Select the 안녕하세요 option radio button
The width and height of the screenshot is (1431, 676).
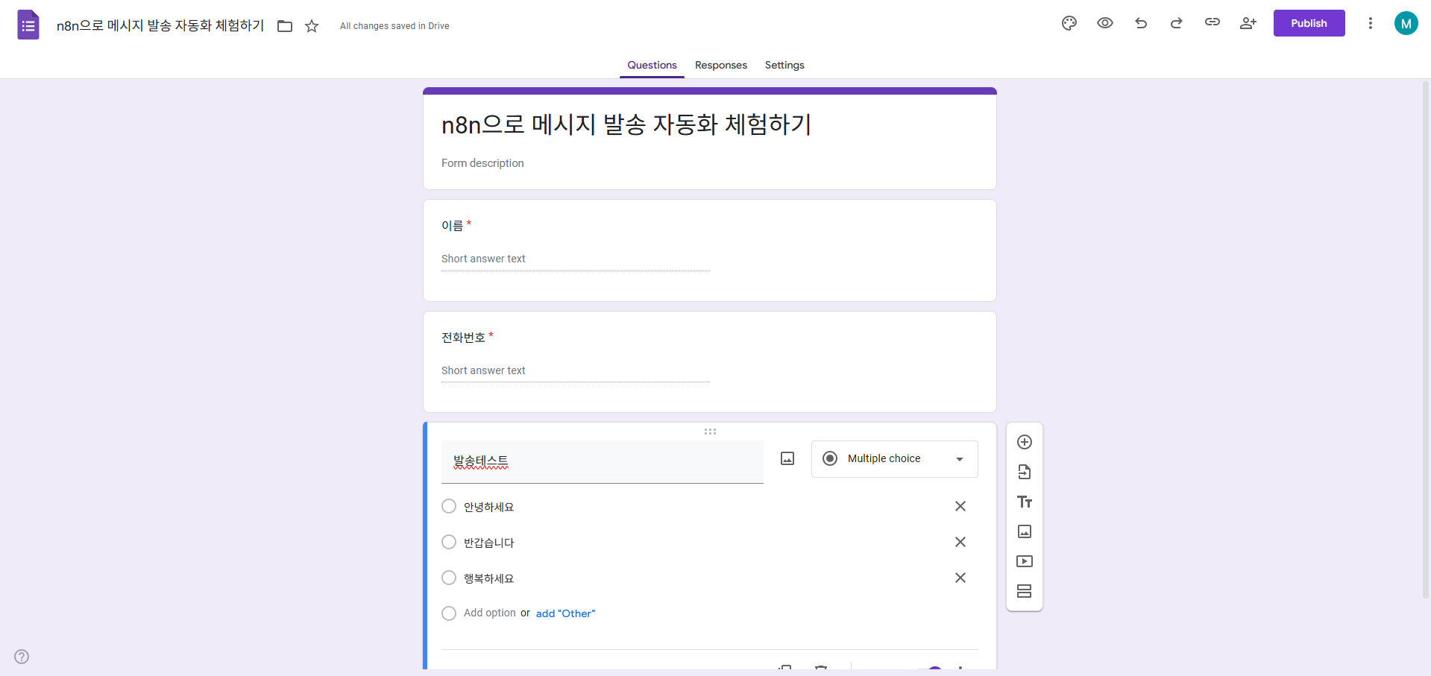[449, 506]
